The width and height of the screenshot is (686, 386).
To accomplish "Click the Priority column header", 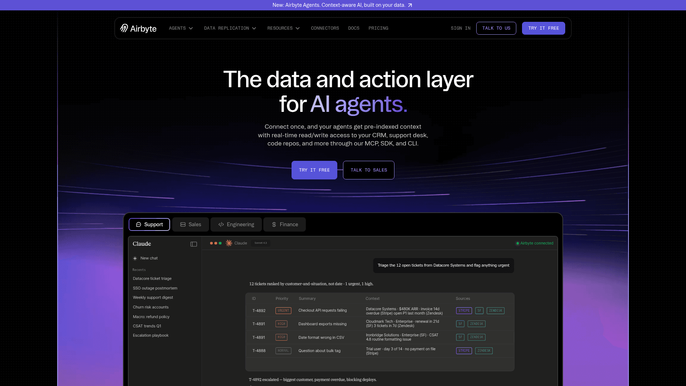I will point(282,299).
